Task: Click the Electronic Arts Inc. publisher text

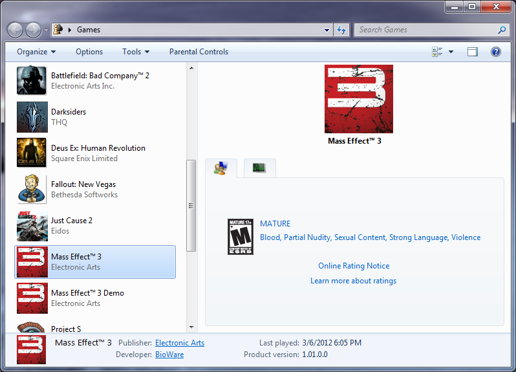Action: pyautogui.click(x=83, y=86)
